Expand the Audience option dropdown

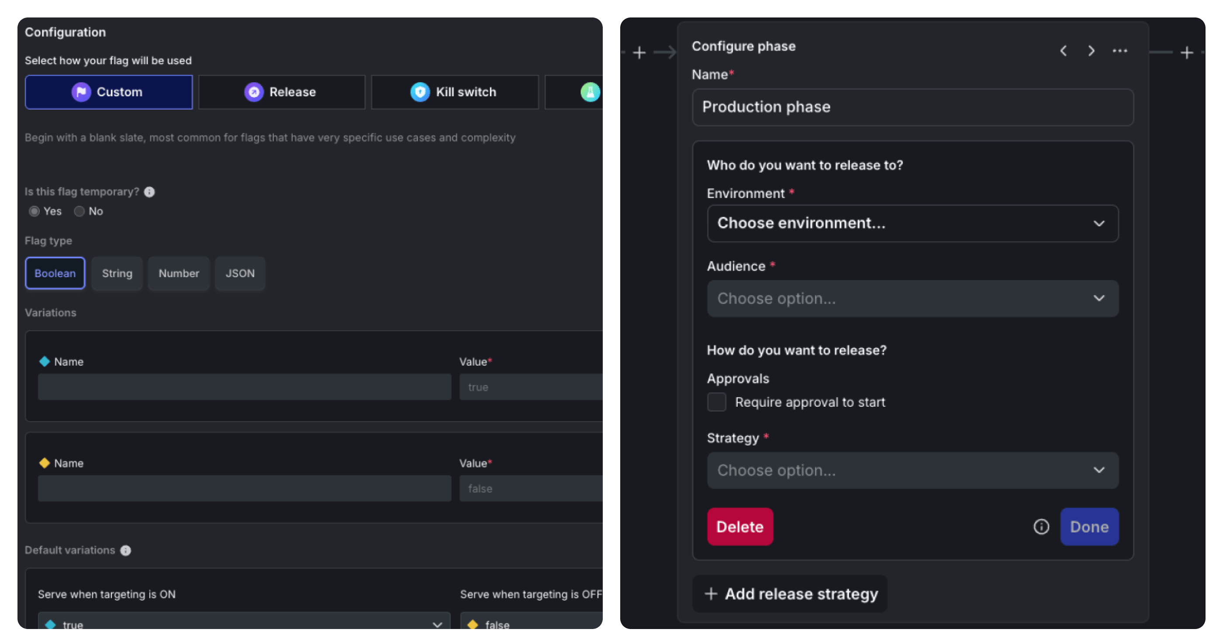tap(912, 298)
